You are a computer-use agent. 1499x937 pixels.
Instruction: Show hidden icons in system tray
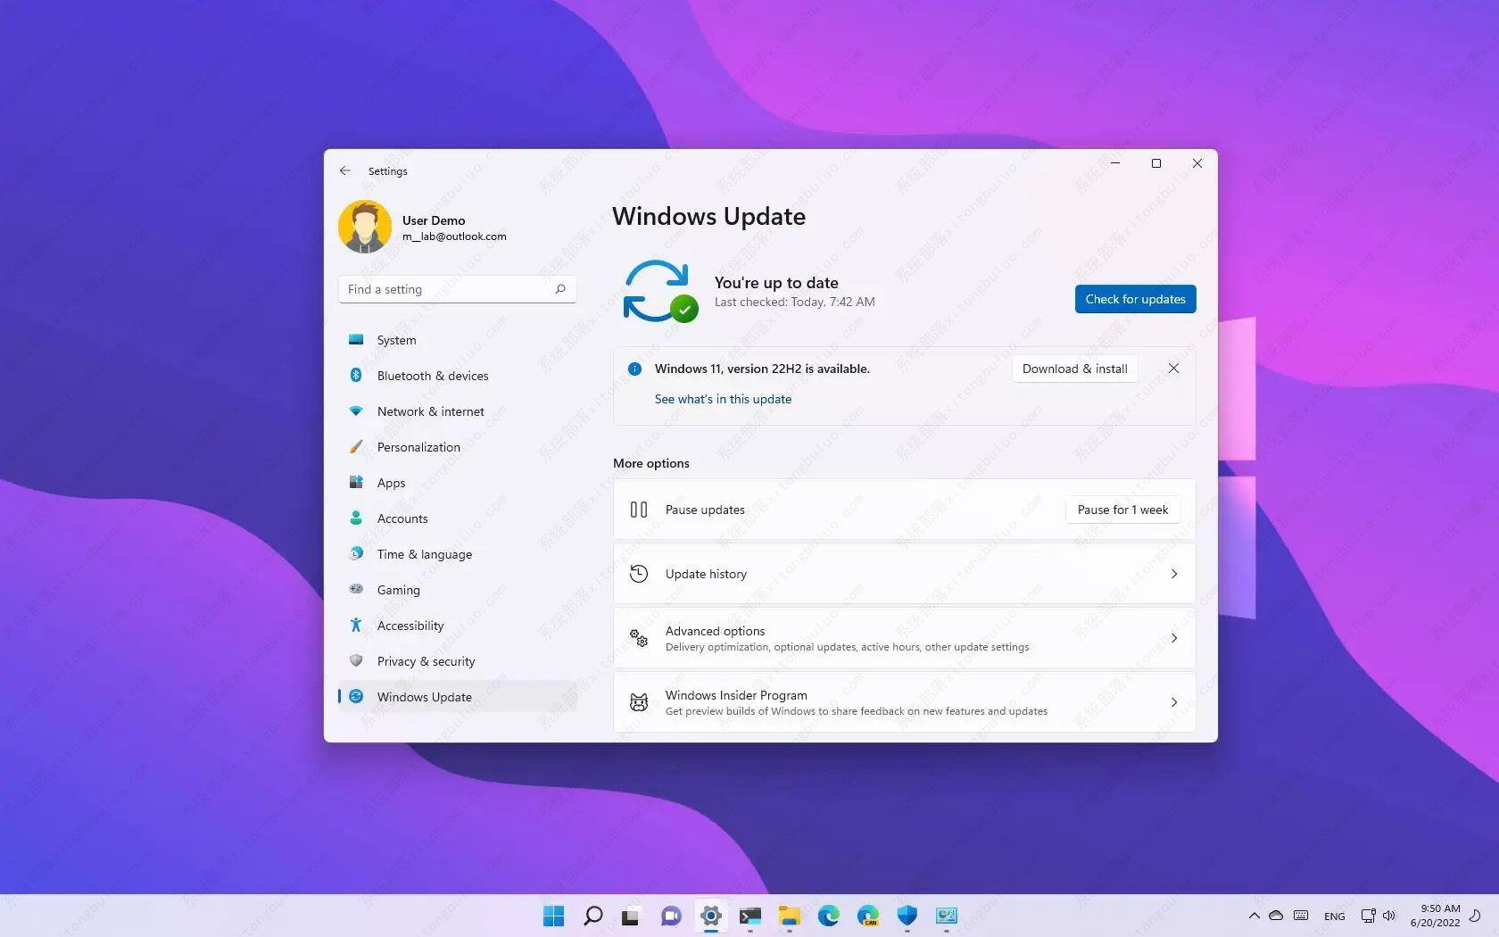pos(1254,916)
